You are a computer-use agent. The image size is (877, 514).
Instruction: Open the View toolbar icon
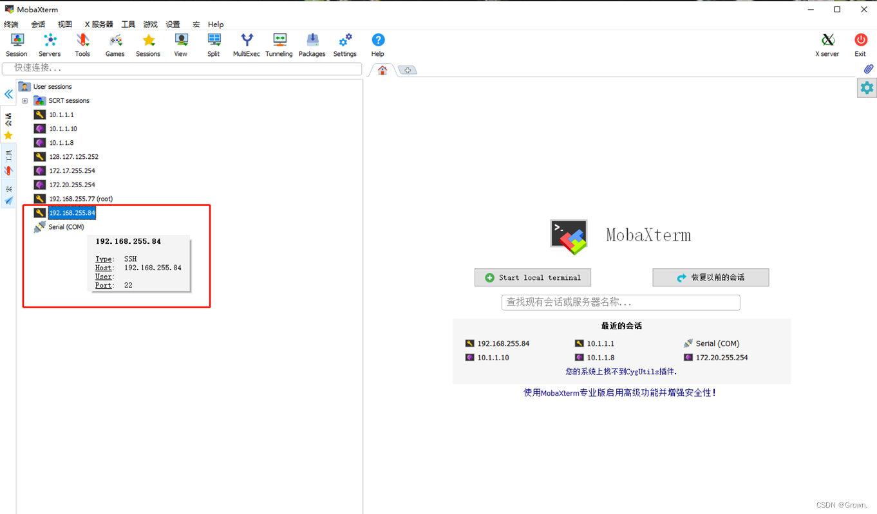point(181,45)
